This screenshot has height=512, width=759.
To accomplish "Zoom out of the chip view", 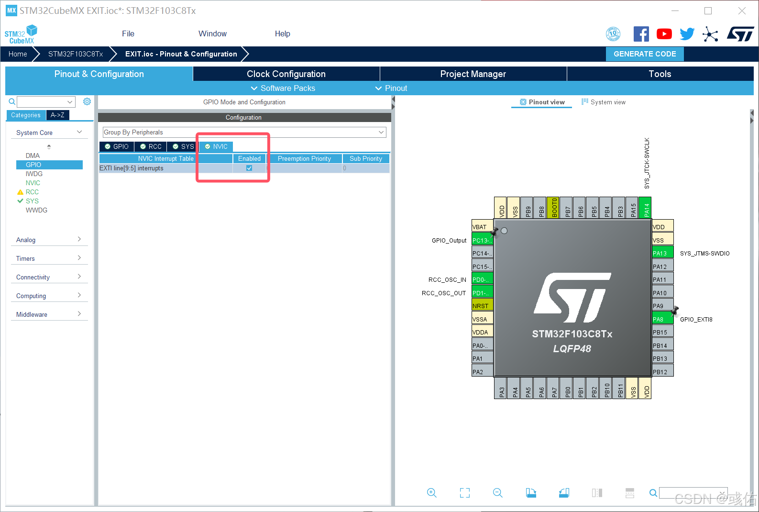I will (x=498, y=493).
